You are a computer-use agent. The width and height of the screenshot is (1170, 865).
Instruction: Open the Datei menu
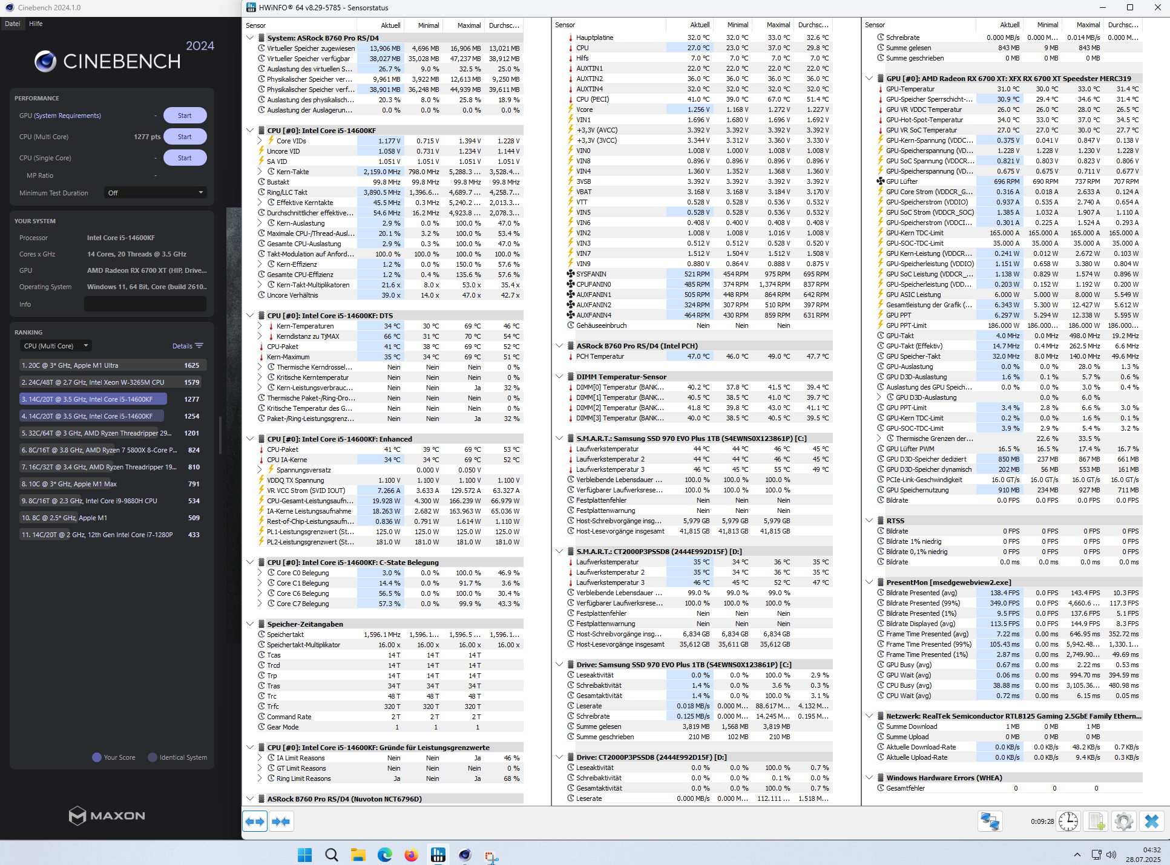click(13, 24)
